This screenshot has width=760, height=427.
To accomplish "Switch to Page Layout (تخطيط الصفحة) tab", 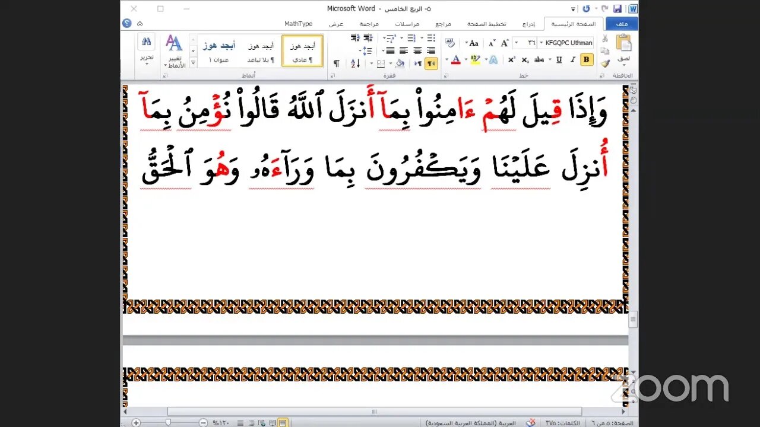I will pos(487,24).
